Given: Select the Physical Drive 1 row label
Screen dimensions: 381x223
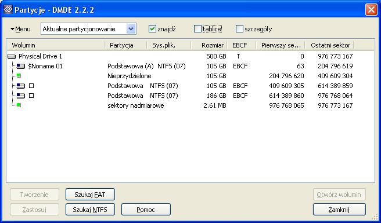Looking at the screenshot, I should pos(40,57).
